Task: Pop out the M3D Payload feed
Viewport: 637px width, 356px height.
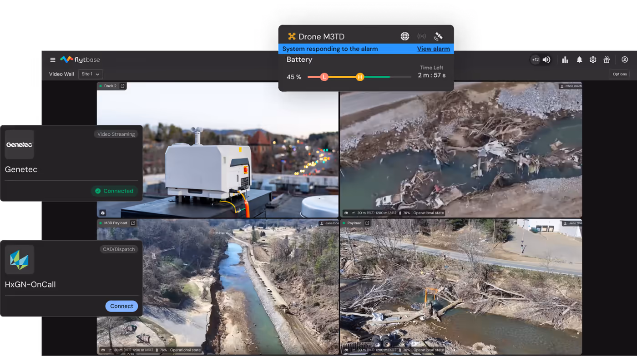Action: pos(133,223)
